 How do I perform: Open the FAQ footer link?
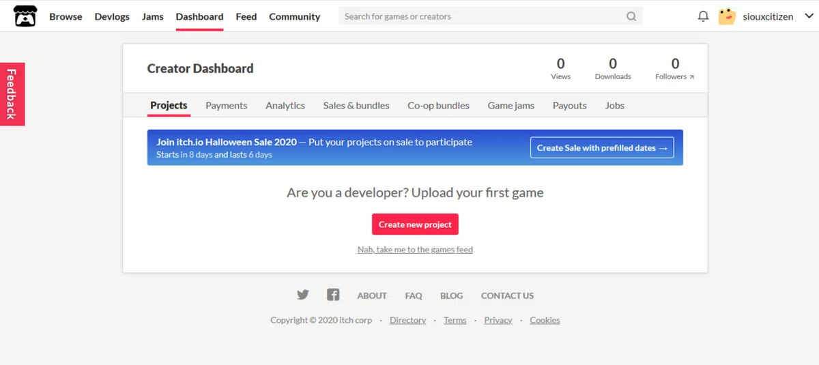click(414, 295)
